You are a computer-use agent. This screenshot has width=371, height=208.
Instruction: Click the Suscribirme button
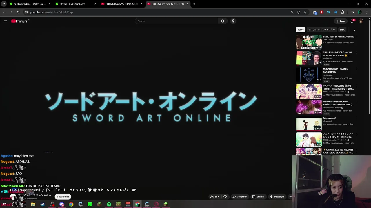(63, 197)
